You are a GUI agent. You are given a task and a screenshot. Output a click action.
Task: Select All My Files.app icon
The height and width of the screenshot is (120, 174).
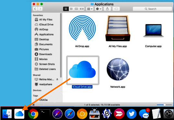tap(118, 28)
